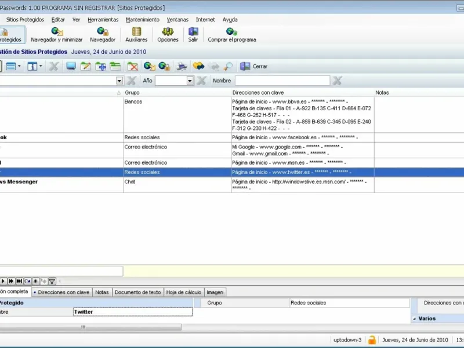
Task: Collapse the Varios section
Action: 414,318
